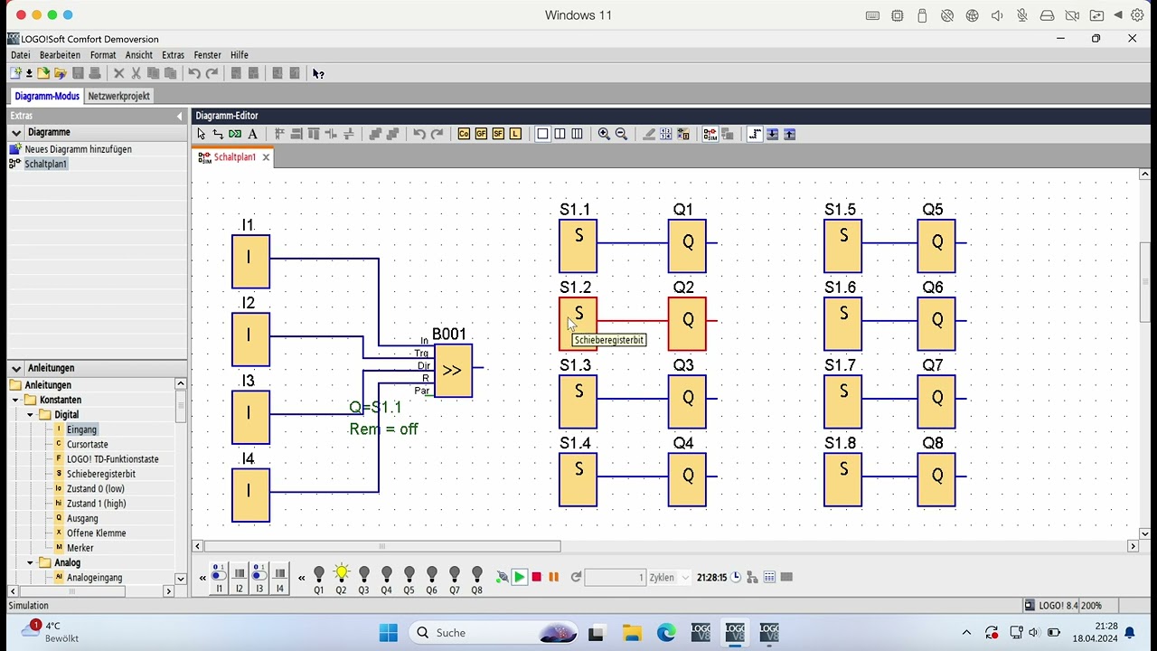Viewport: 1157px width, 651px height.
Task: Open the Zyklen units dropdown
Action: pyautogui.click(x=685, y=577)
